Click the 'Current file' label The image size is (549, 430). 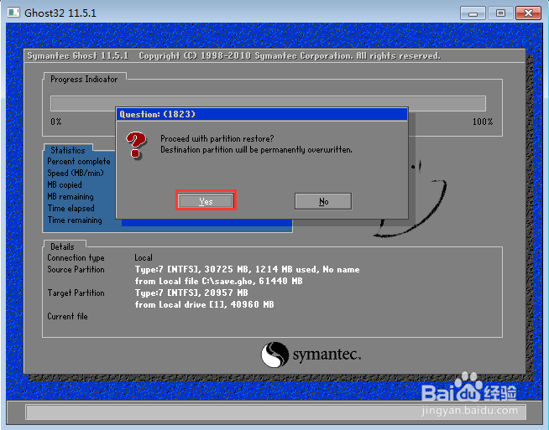67,316
